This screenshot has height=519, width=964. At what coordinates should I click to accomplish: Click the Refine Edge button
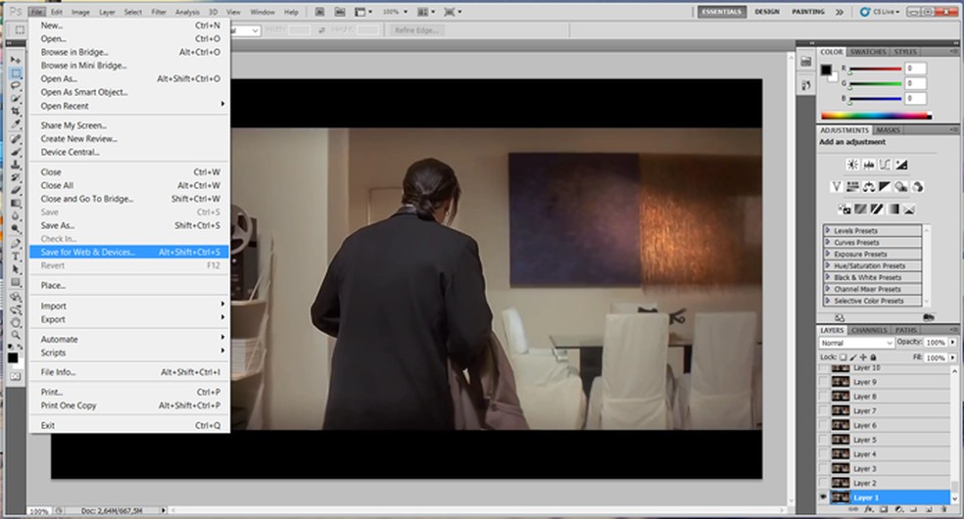click(416, 30)
